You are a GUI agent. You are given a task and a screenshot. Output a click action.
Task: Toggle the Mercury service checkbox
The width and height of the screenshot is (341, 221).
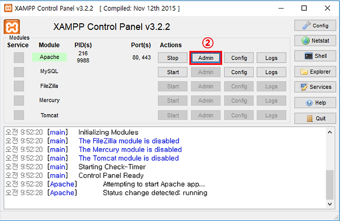point(19,101)
